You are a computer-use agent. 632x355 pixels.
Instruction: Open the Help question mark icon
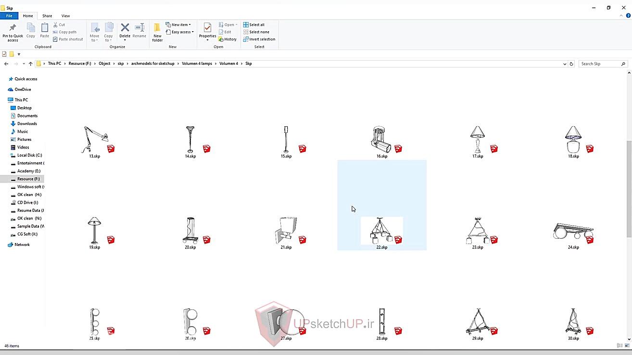point(628,16)
